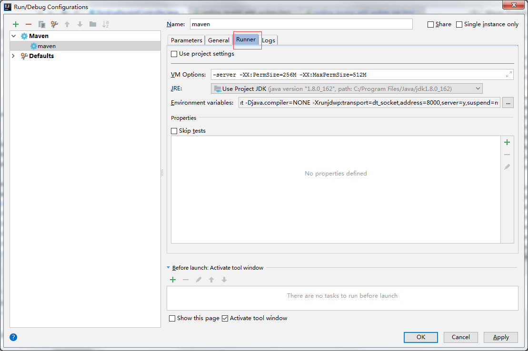The height and width of the screenshot is (351, 528).
Task: Open the JRE dropdown
Action: 347,89
